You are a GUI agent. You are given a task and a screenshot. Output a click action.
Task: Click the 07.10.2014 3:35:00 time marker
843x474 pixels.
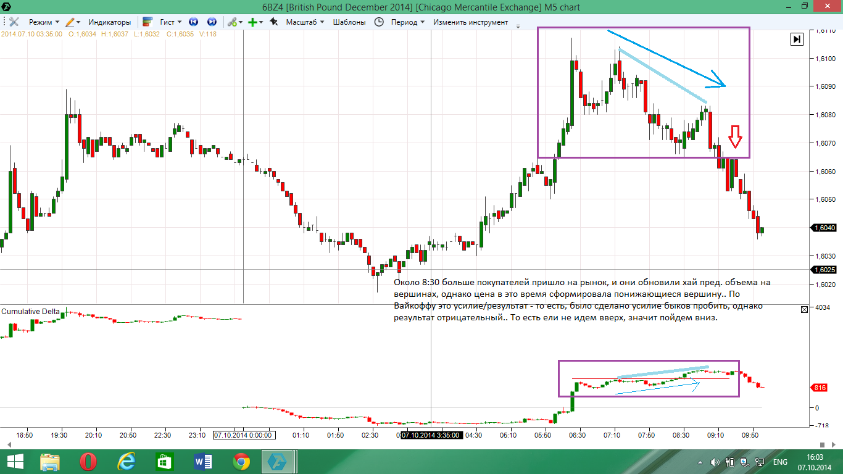coord(431,435)
